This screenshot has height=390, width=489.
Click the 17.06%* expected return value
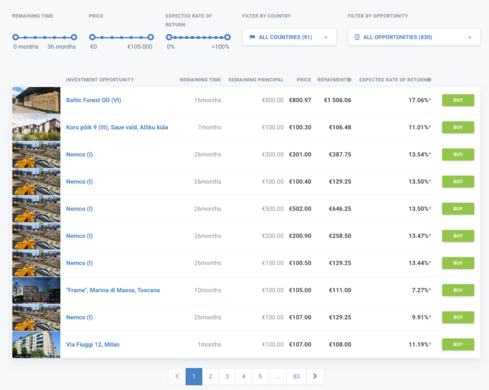(420, 100)
